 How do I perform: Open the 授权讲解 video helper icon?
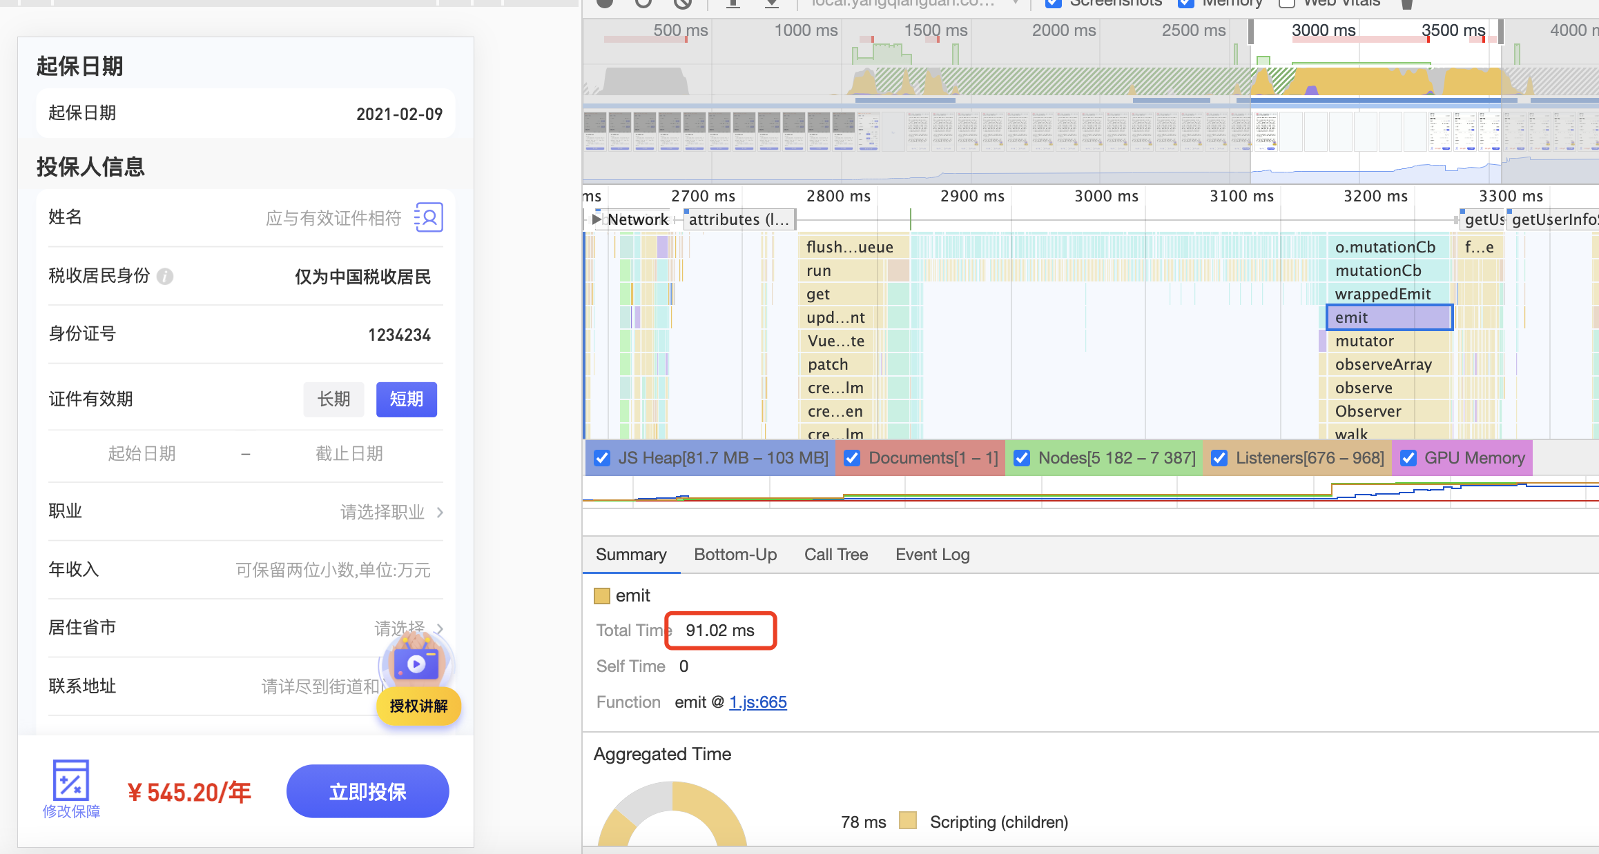[x=417, y=665]
